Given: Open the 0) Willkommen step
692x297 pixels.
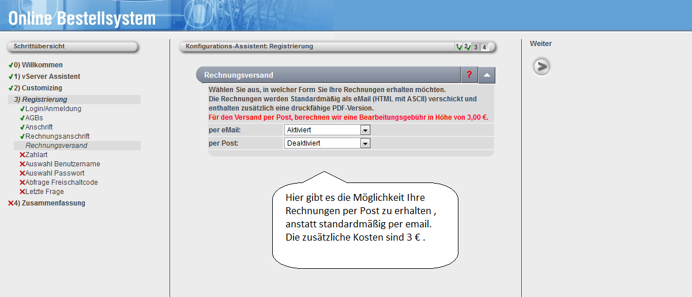Looking at the screenshot, I should [x=38, y=65].
